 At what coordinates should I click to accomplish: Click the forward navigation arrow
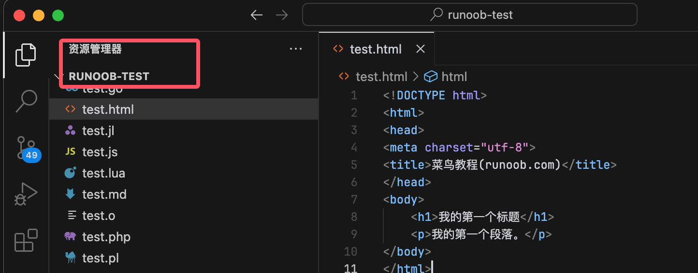[x=282, y=15]
